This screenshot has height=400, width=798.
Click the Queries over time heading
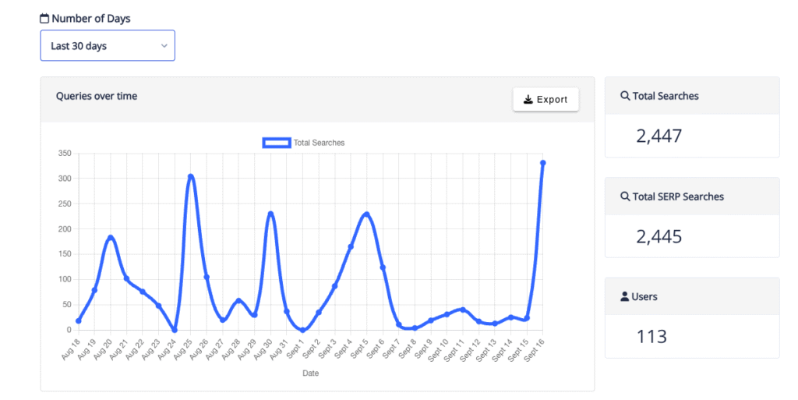pyautogui.click(x=97, y=96)
